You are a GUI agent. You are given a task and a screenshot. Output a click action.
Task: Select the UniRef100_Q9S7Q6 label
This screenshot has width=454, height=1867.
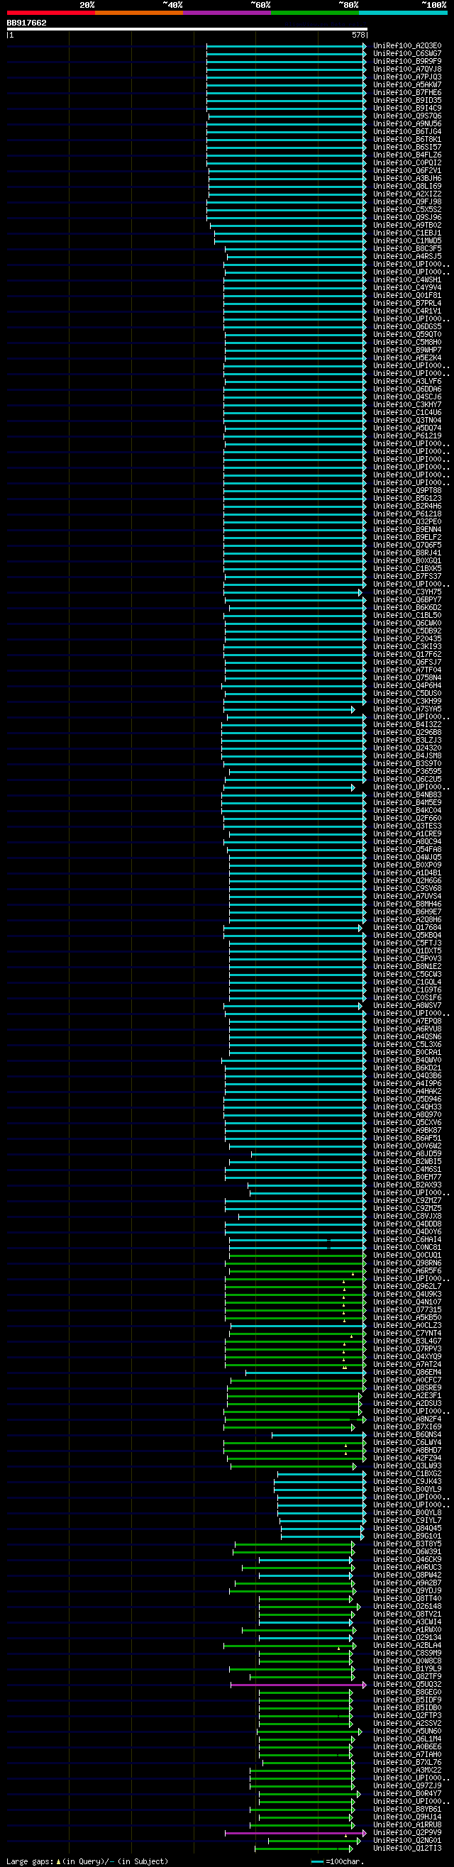[407, 116]
